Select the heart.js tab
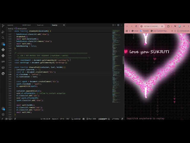The image size is (190, 143). pos(55,25)
